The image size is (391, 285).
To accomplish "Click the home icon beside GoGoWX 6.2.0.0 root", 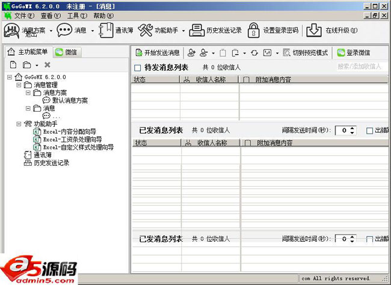I will [x=19, y=77].
